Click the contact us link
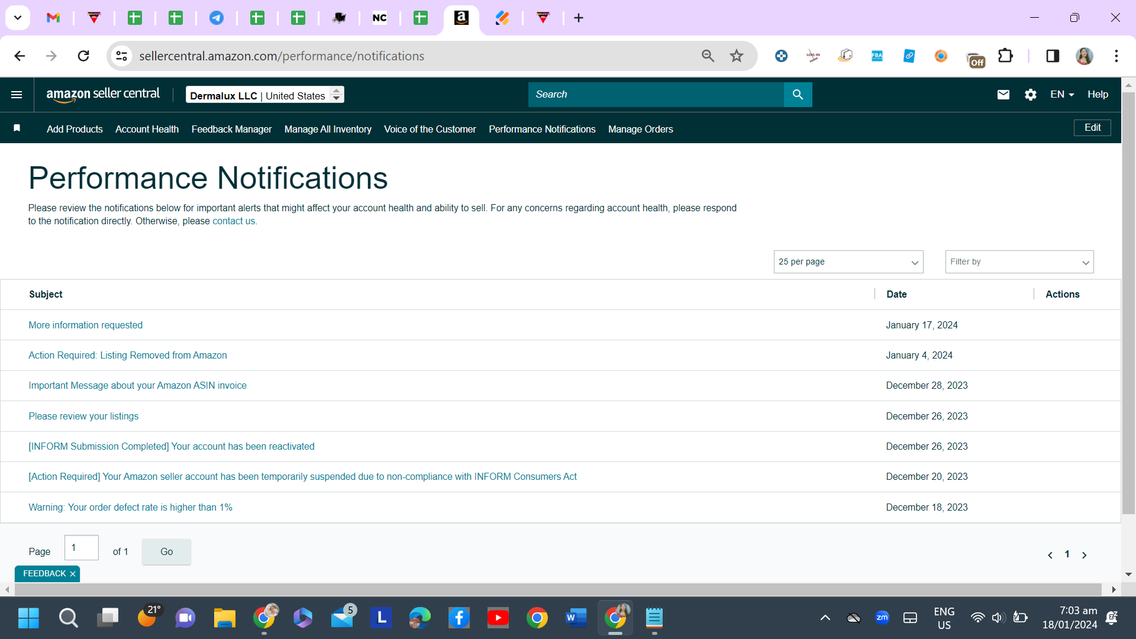The width and height of the screenshot is (1136, 639). (x=234, y=221)
